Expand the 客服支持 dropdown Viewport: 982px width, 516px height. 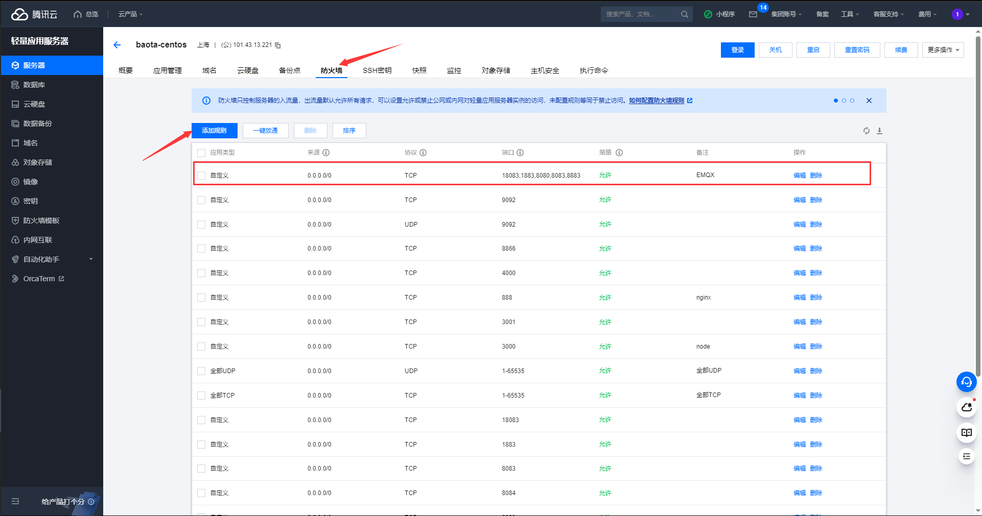pyautogui.click(x=889, y=14)
